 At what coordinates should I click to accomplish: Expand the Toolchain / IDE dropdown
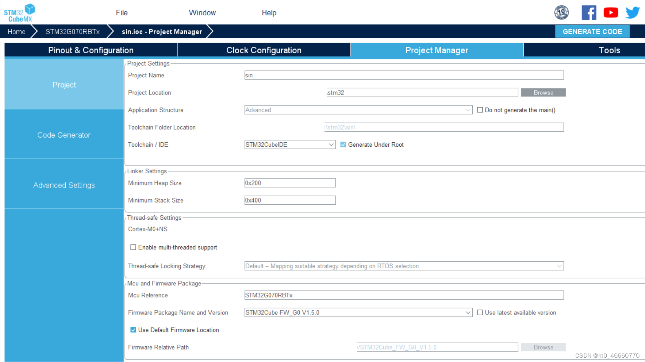pos(290,145)
